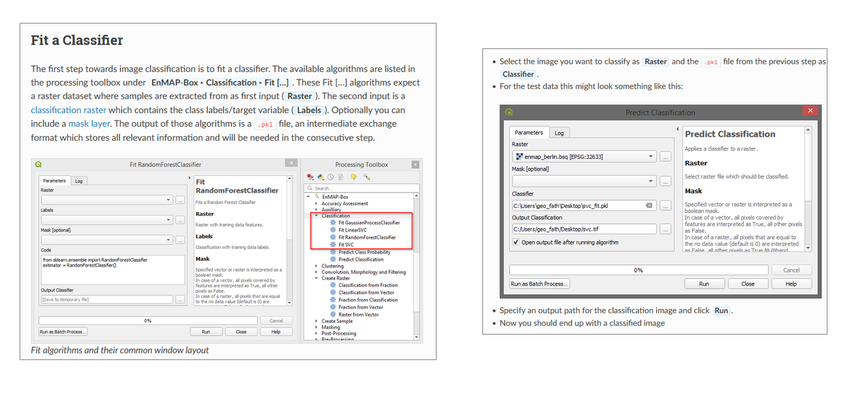Open the enmap_berlin.bsq Raster combo box
This screenshot has height=396, width=866.
coord(584,156)
